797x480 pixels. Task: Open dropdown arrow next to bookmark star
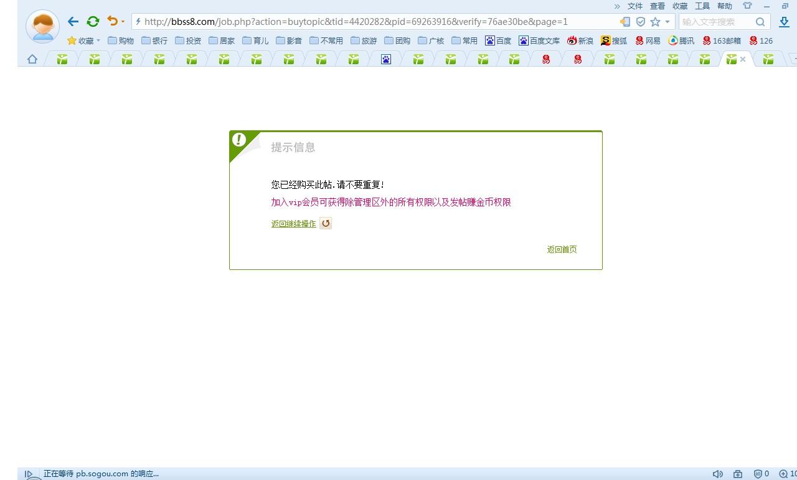coord(667,22)
